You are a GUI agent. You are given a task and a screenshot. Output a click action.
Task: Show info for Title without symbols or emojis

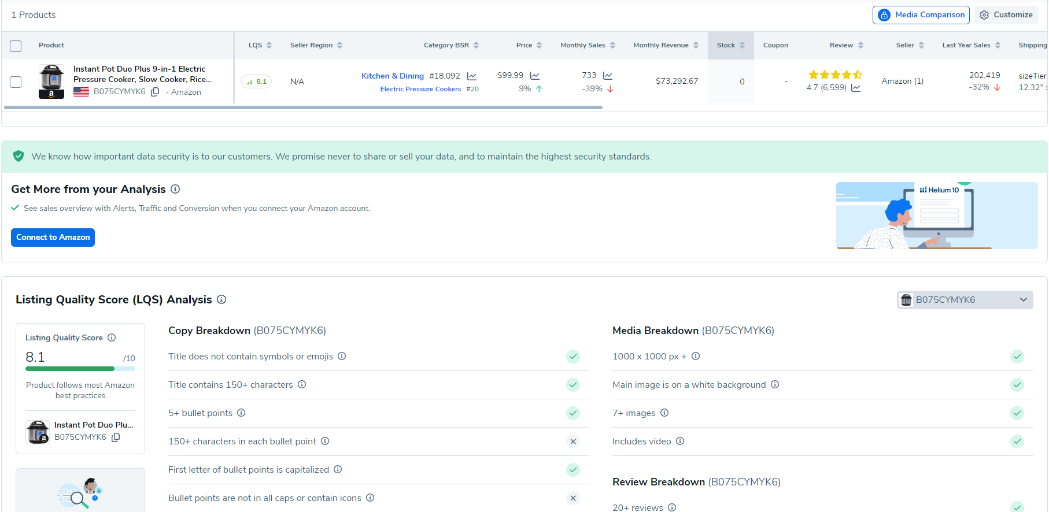coord(342,356)
